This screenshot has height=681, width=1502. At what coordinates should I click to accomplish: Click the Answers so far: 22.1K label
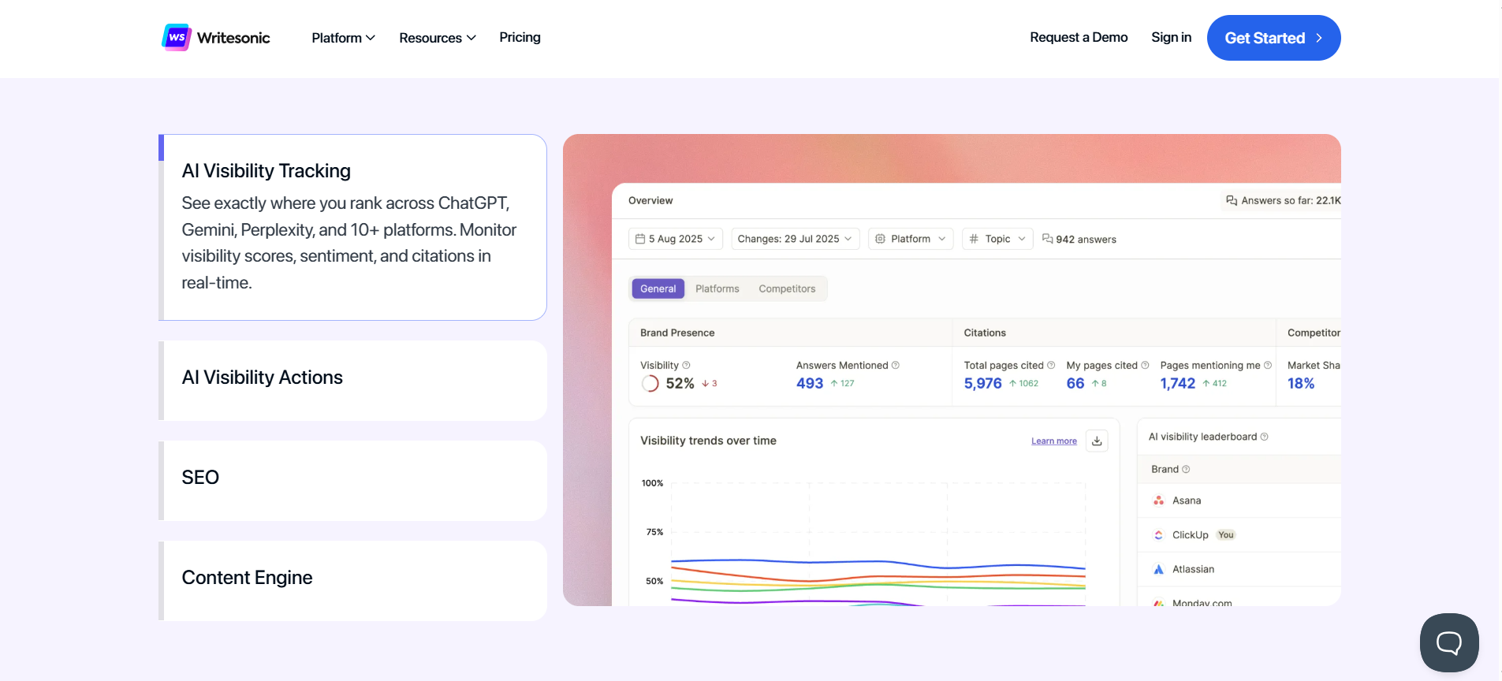[1291, 200]
